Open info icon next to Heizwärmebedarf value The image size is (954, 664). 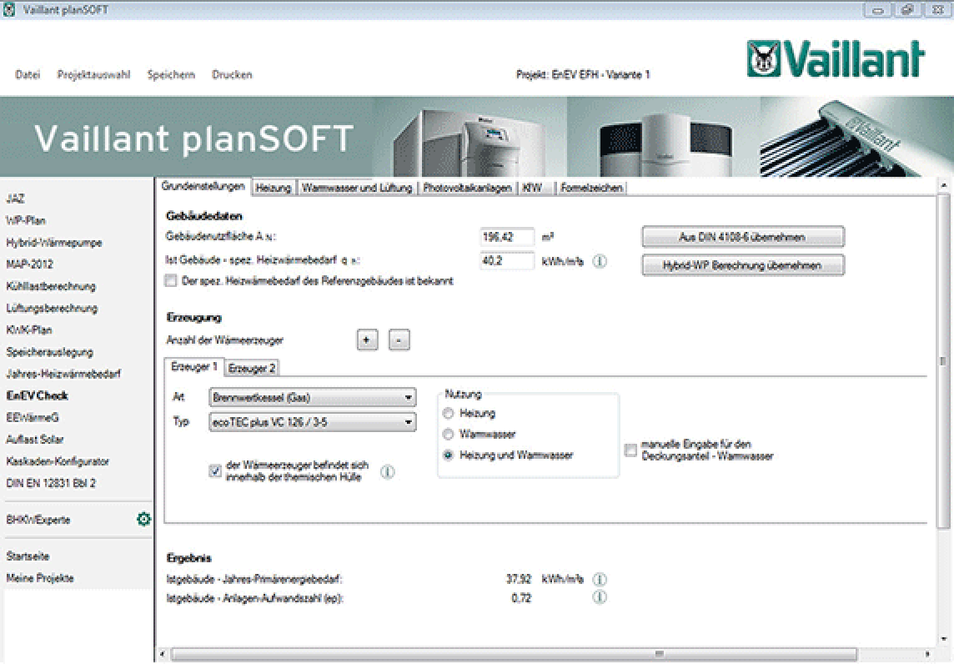coord(600,261)
